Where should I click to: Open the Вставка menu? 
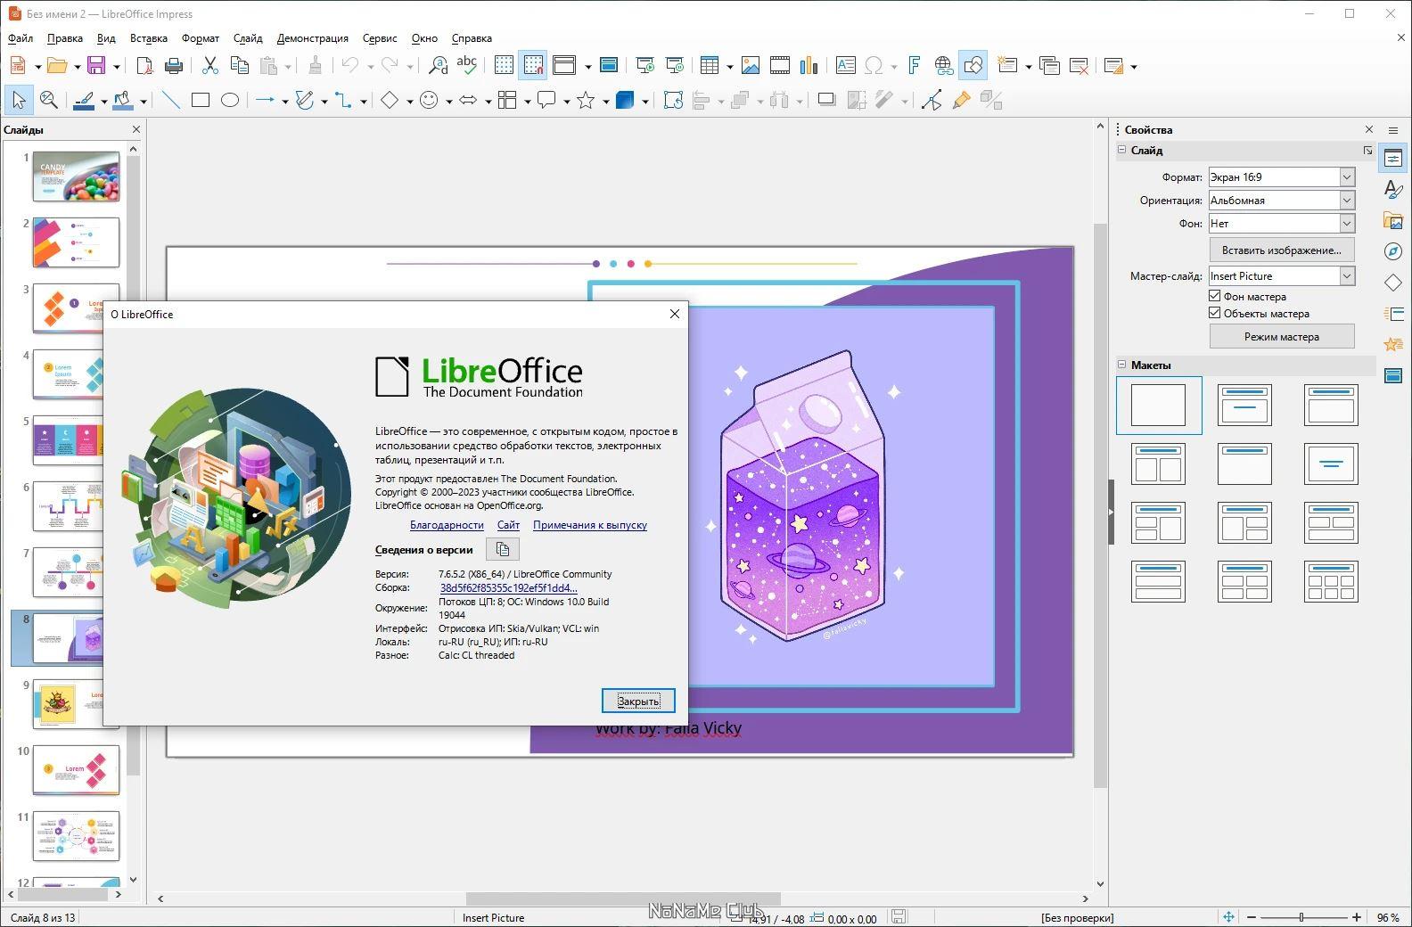[148, 38]
